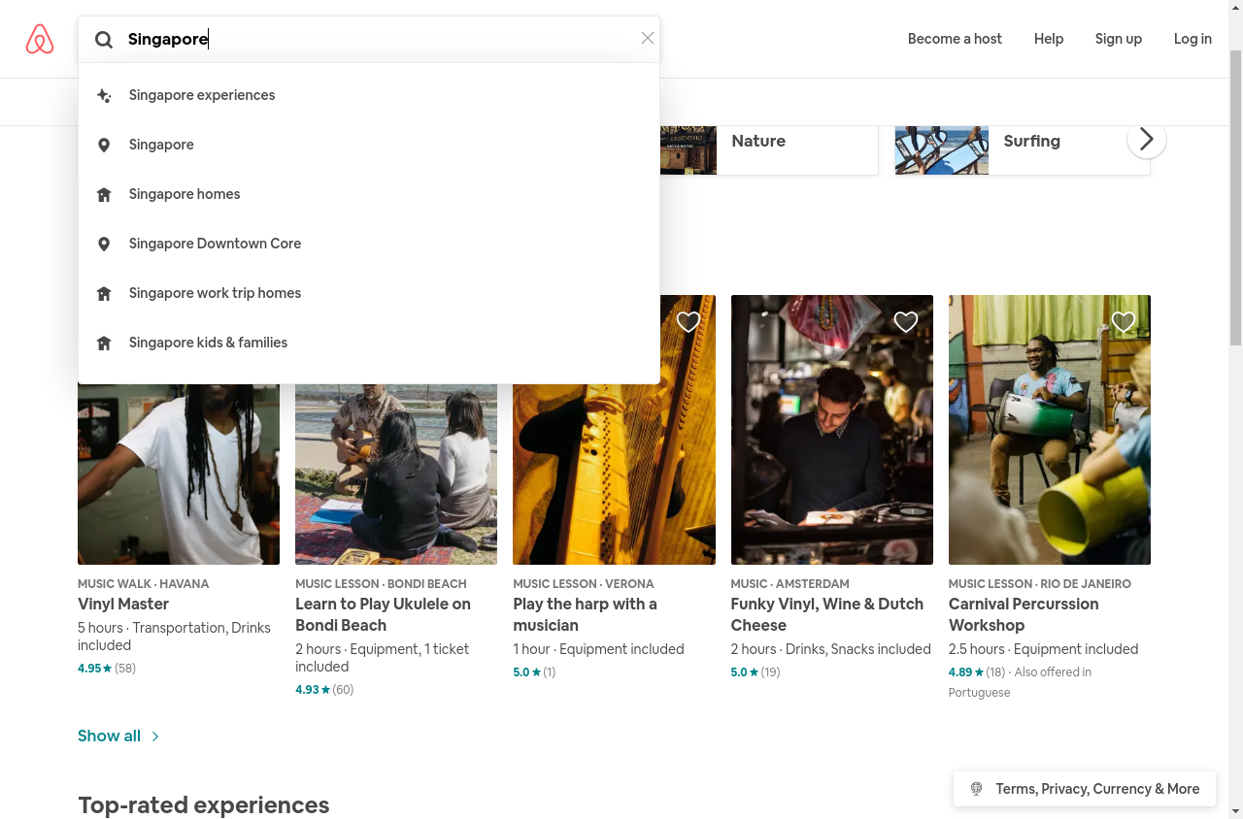The height and width of the screenshot is (819, 1243).
Task: Click the globe icon near Terms
Action: tap(977, 789)
